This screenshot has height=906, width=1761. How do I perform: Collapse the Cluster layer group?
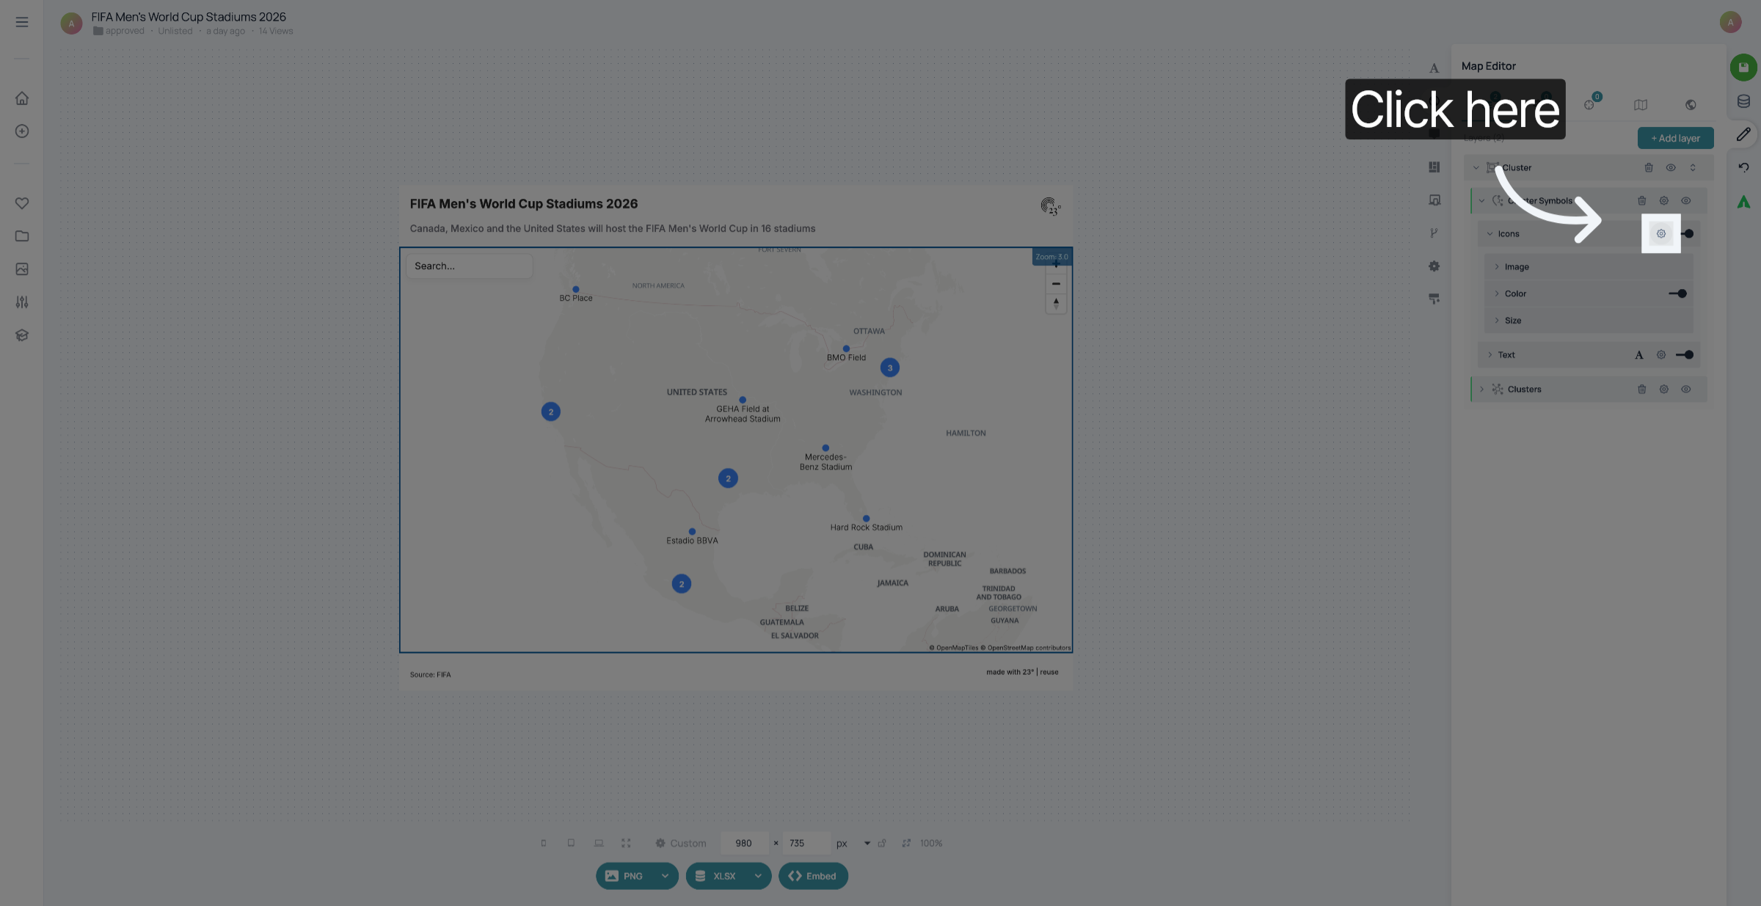[x=1476, y=168]
